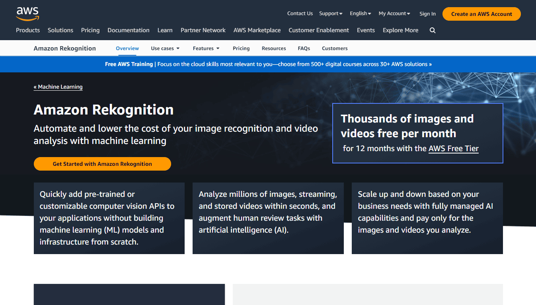Click Create an AWS Account
536x305 pixels.
point(481,14)
